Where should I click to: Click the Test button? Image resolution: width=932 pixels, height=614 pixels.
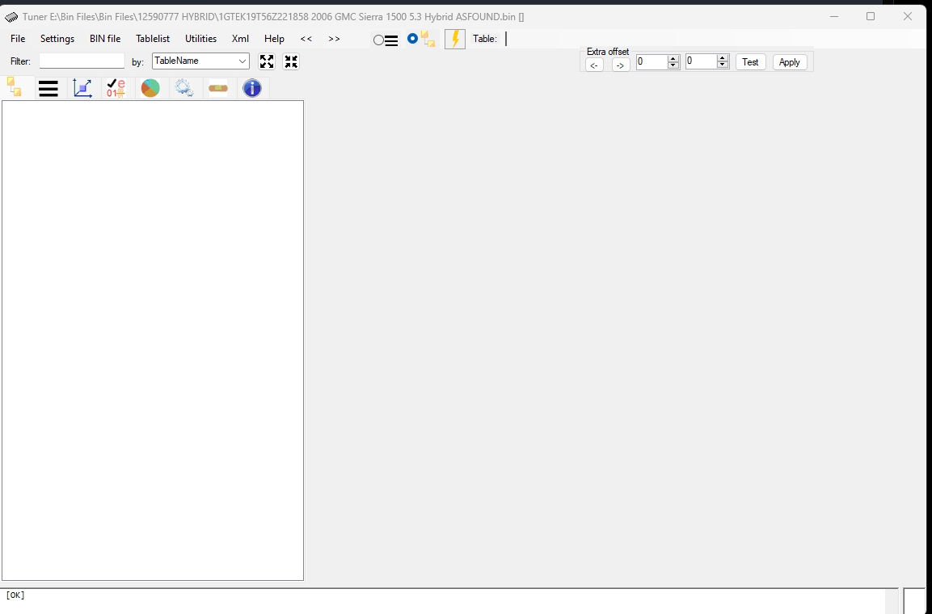tap(751, 61)
